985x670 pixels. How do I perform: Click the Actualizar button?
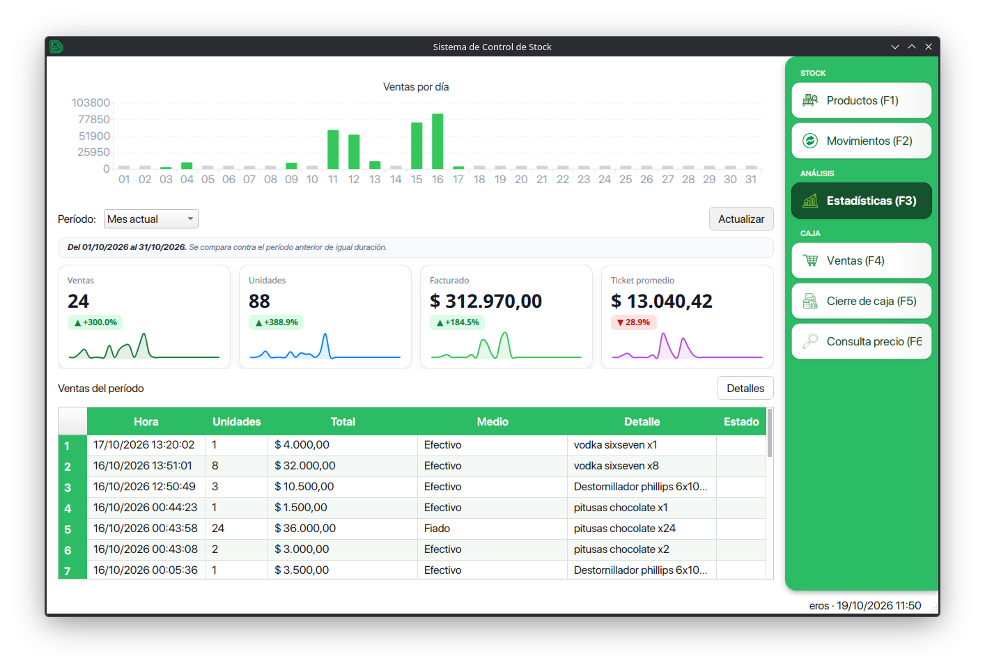741,219
